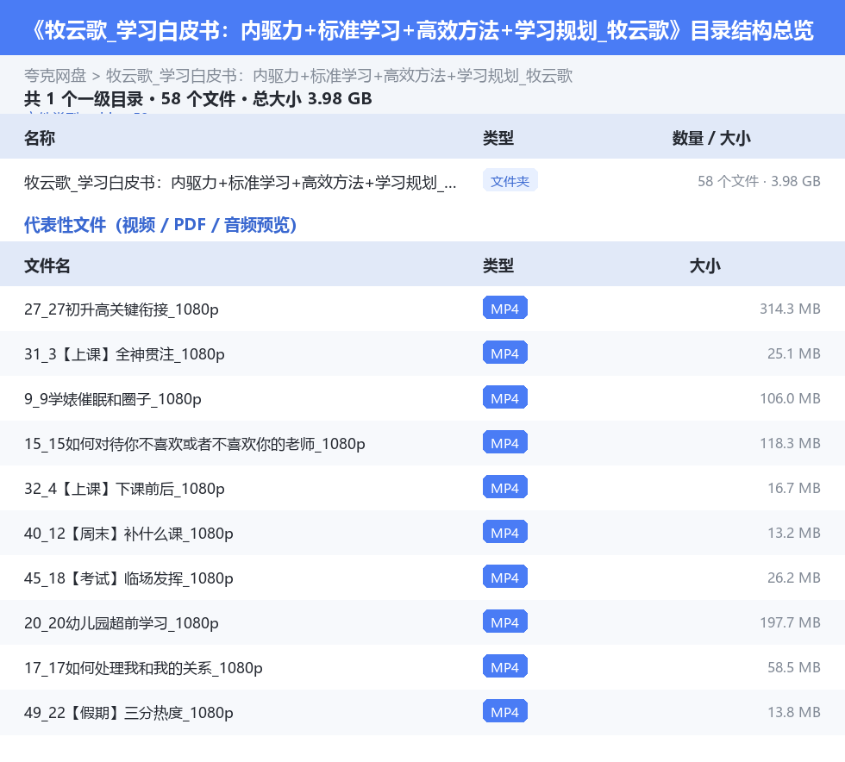
Task: Click the 58.5 MB size value
Action: (x=794, y=666)
